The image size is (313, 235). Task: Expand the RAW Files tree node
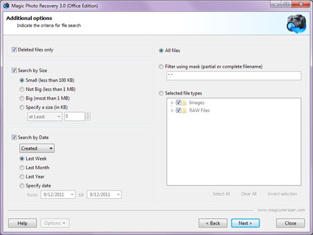click(172, 110)
